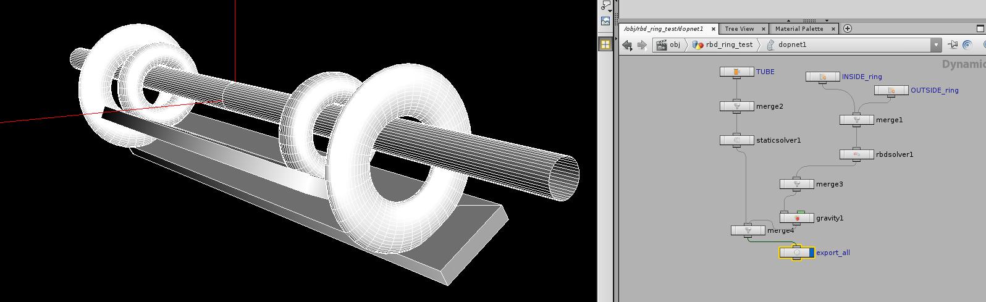This screenshot has width=986, height=302.
Task: Click the merge1 label
Action: tap(890, 120)
